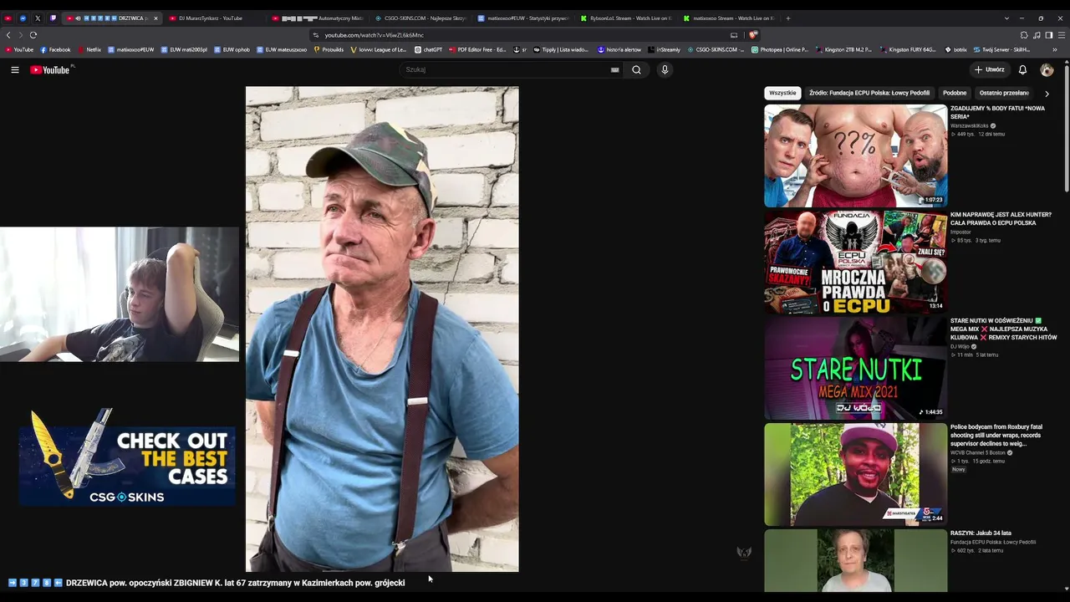Toggle the browser sidebar panel icon

[x=1049, y=35]
